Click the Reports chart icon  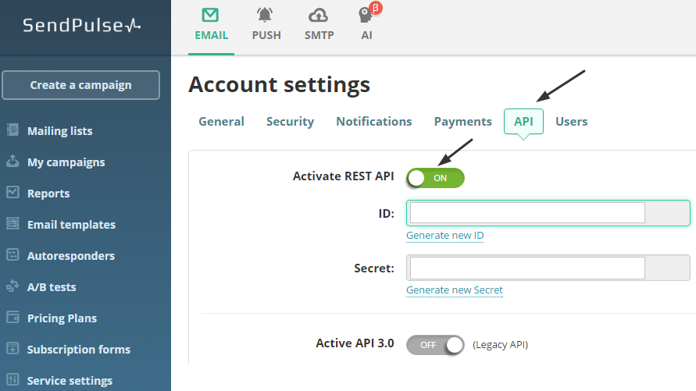click(12, 193)
